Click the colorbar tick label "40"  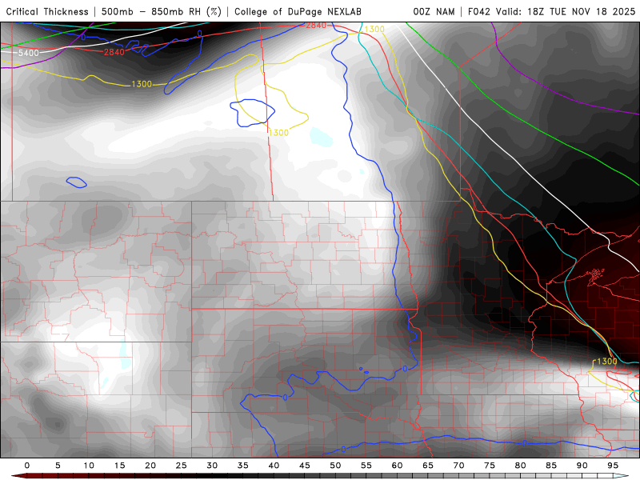tap(274, 466)
